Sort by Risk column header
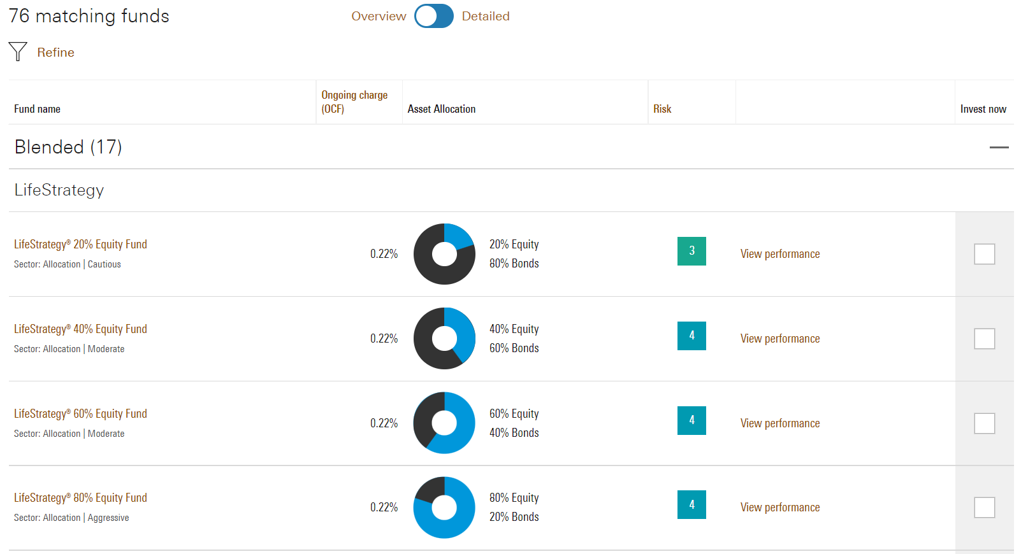This screenshot has height=554, width=1021. [x=662, y=109]
